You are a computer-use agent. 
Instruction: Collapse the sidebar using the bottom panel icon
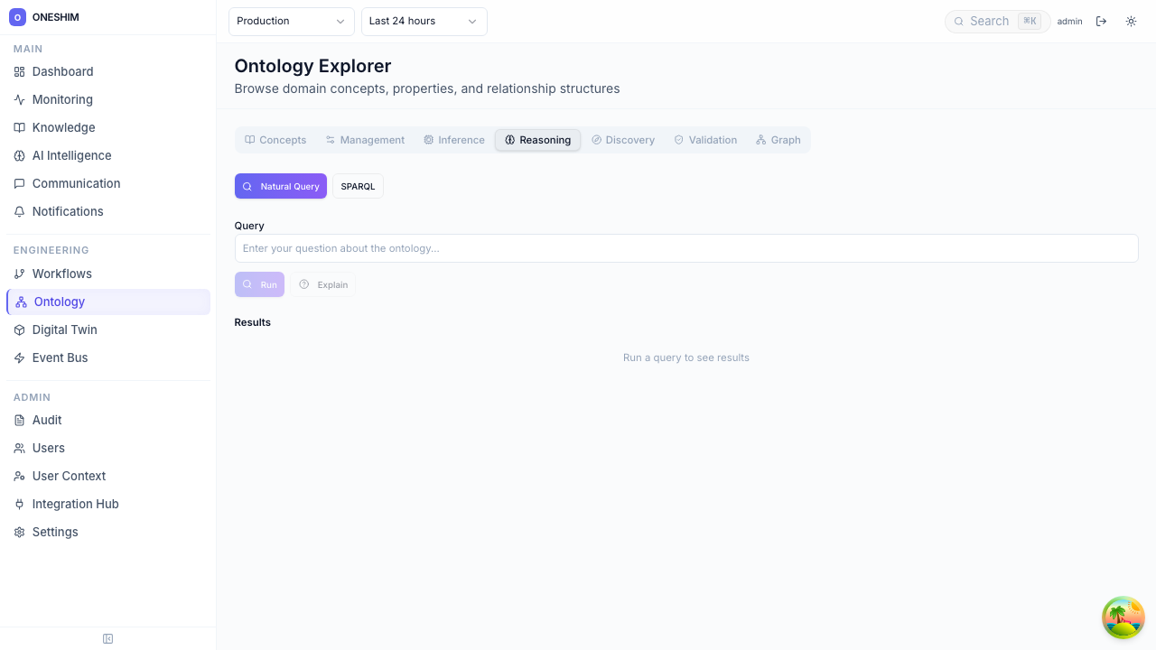pos(108,639)
